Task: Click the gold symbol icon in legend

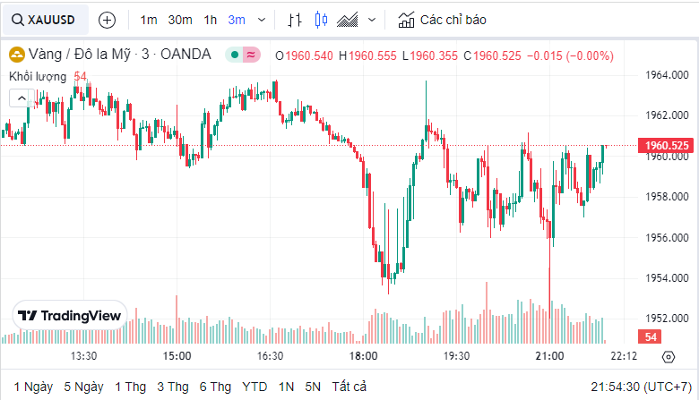Action: pyautogui.click(x=16, y=55)
